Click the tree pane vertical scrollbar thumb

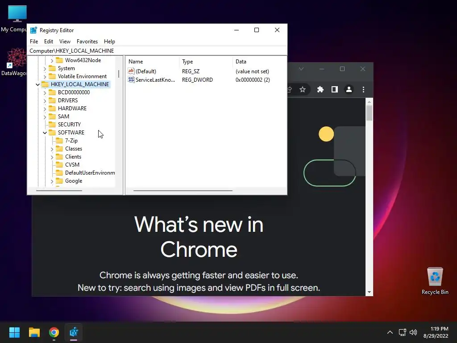tap(119, 74)
